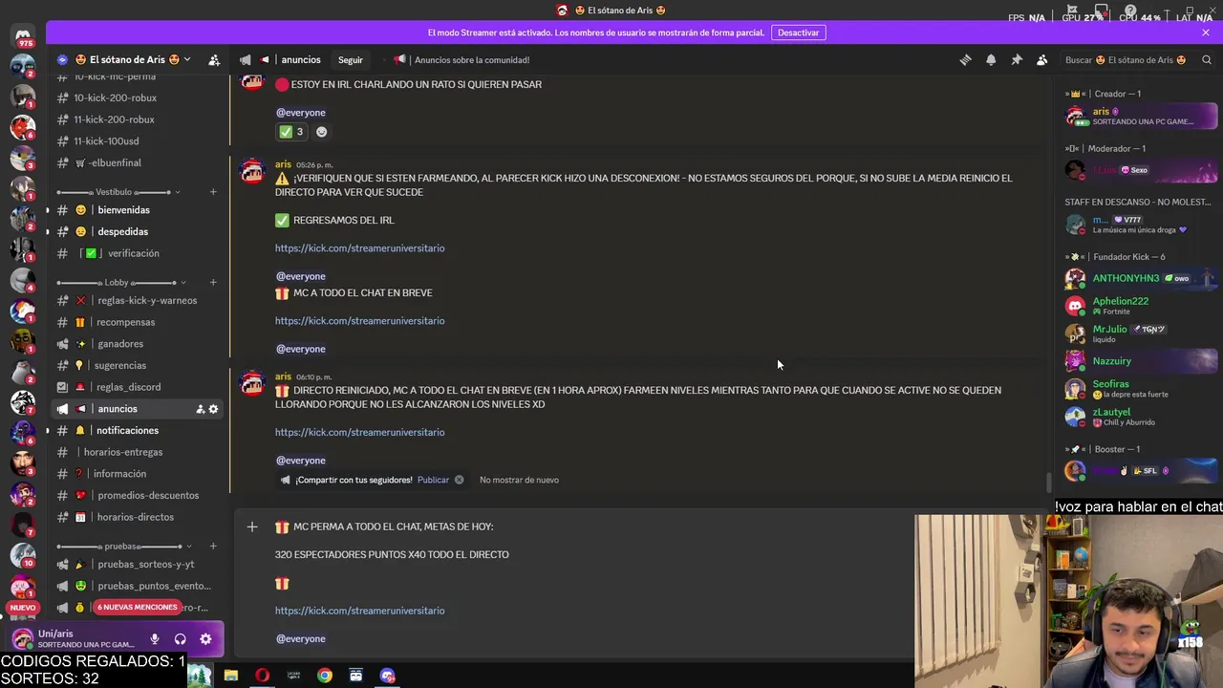Jump to 6 nuevas menciones pill
This screenshot has width=1223, height=688.
(x=138, y=607)
